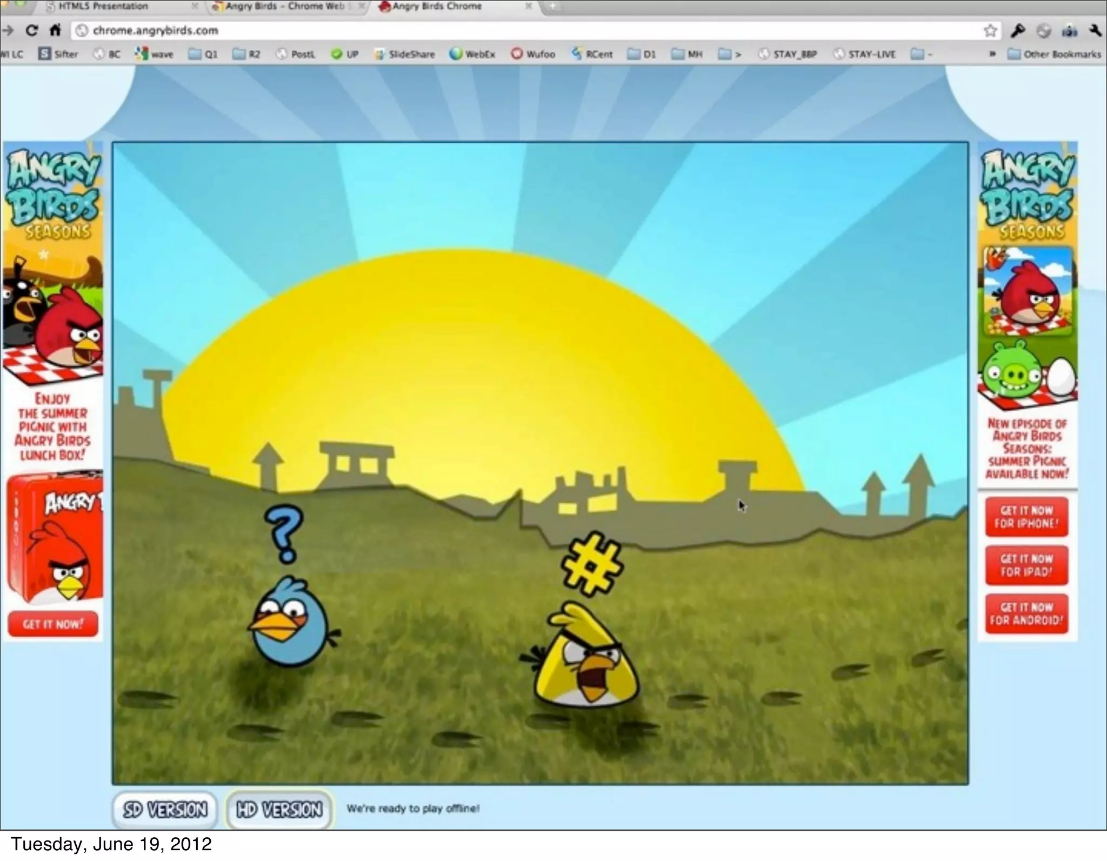This screenshot has width=1107, height=861.
Task: Switch to the HTML5 Presentation tab
Action: tap(103, 6)
